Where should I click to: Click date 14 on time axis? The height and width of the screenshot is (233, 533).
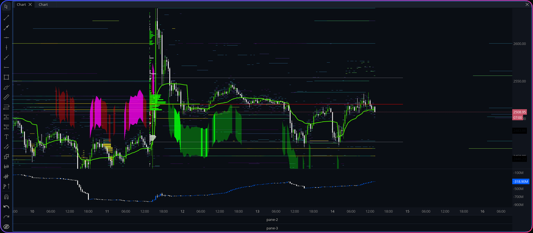[x=332, y=212]
